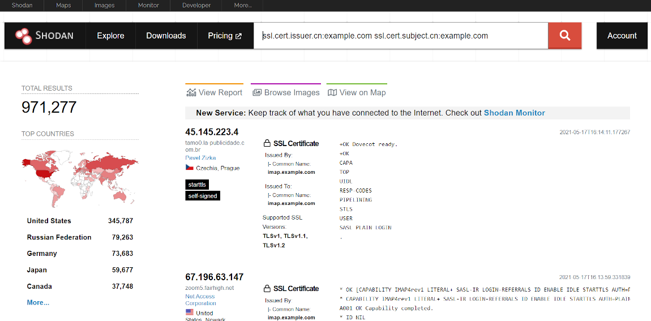Click the Czechia flag icon
The height and width of the screenshot is (321, 651).
(x=189, y=168)
